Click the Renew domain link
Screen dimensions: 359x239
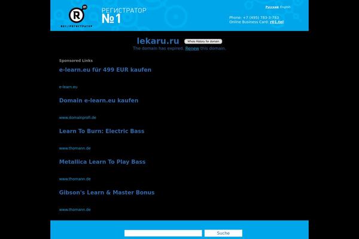pyautogui.click(x=192, y=48)
